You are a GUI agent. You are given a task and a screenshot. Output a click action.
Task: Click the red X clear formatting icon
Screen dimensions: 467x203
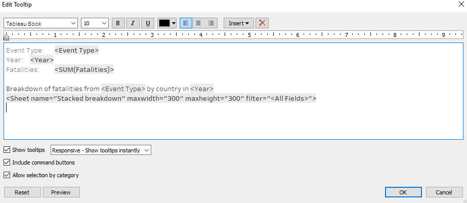pyautogui.click(x=262, y=23)
